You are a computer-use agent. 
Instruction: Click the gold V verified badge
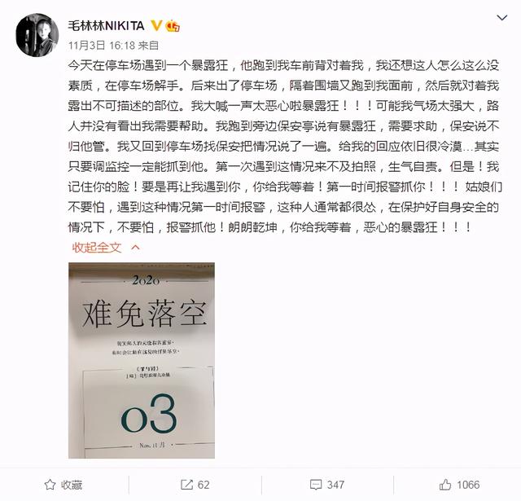click(x=156, y=25)
